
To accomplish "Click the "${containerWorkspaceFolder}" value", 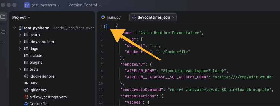I will [194, 71].
